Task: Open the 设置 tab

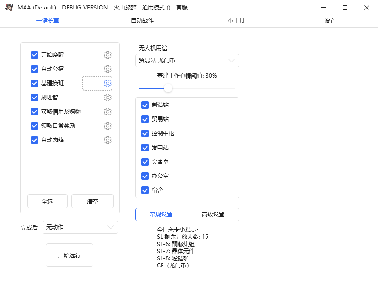Action: coord(330,21)
